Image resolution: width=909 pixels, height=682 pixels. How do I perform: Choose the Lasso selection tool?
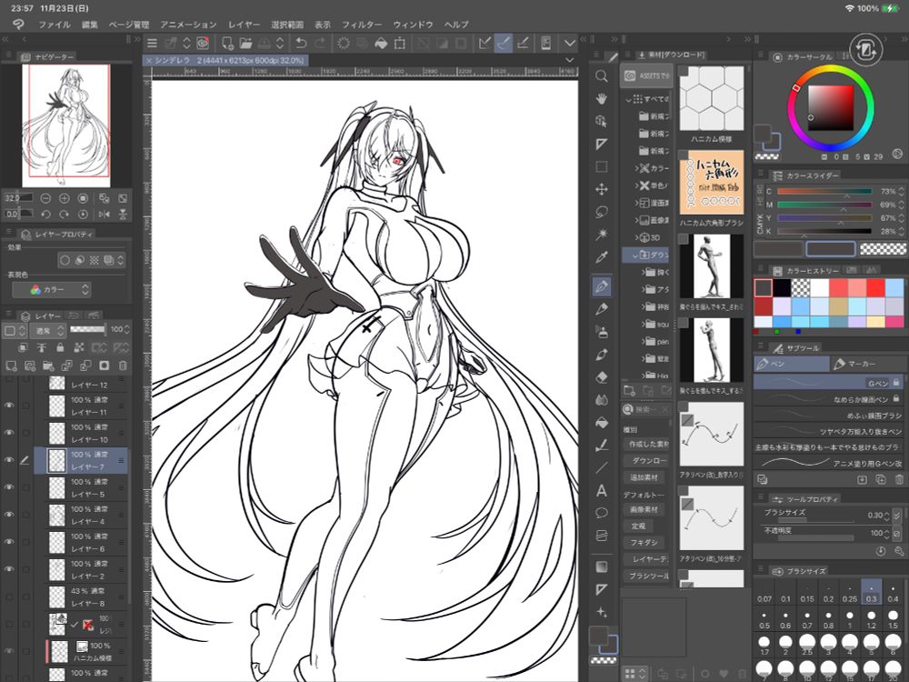602,212
